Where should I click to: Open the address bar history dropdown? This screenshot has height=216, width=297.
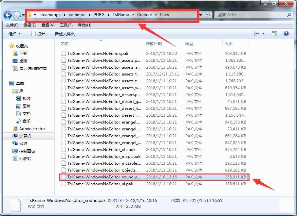point(201,15)
